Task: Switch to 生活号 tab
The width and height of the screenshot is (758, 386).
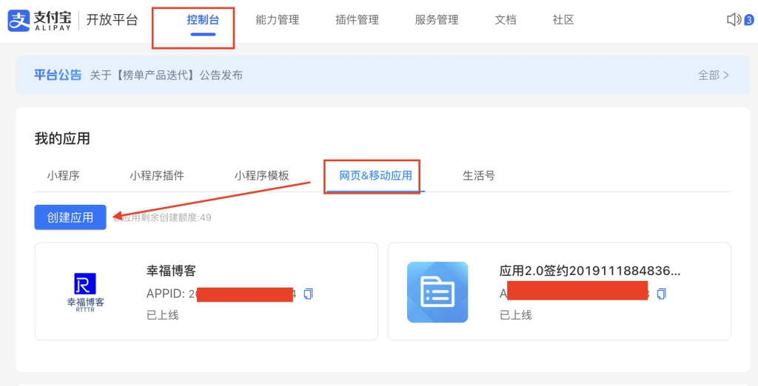Action: [479, 176]
